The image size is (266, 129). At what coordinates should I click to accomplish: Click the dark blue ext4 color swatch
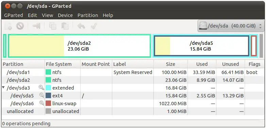pyautogui.click(x=48, y=96)
